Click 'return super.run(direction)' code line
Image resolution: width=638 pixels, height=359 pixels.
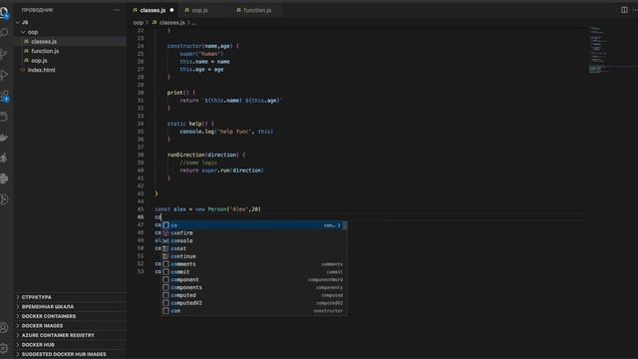[221, 171]
